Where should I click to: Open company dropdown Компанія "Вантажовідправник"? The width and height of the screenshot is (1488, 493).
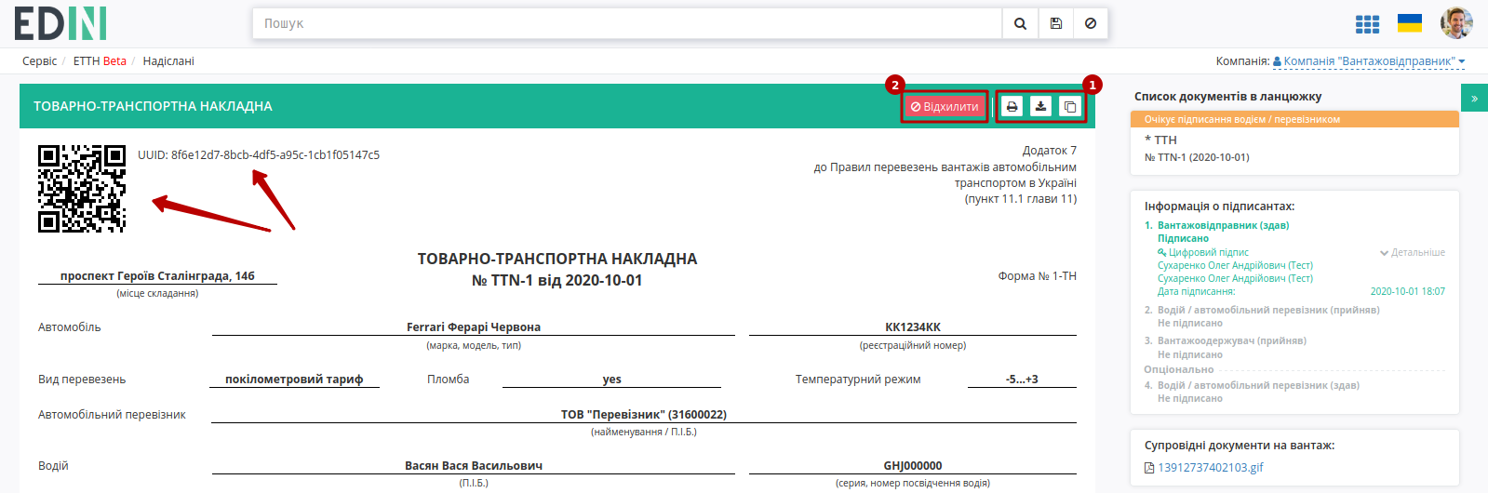tap(1369, 61)
